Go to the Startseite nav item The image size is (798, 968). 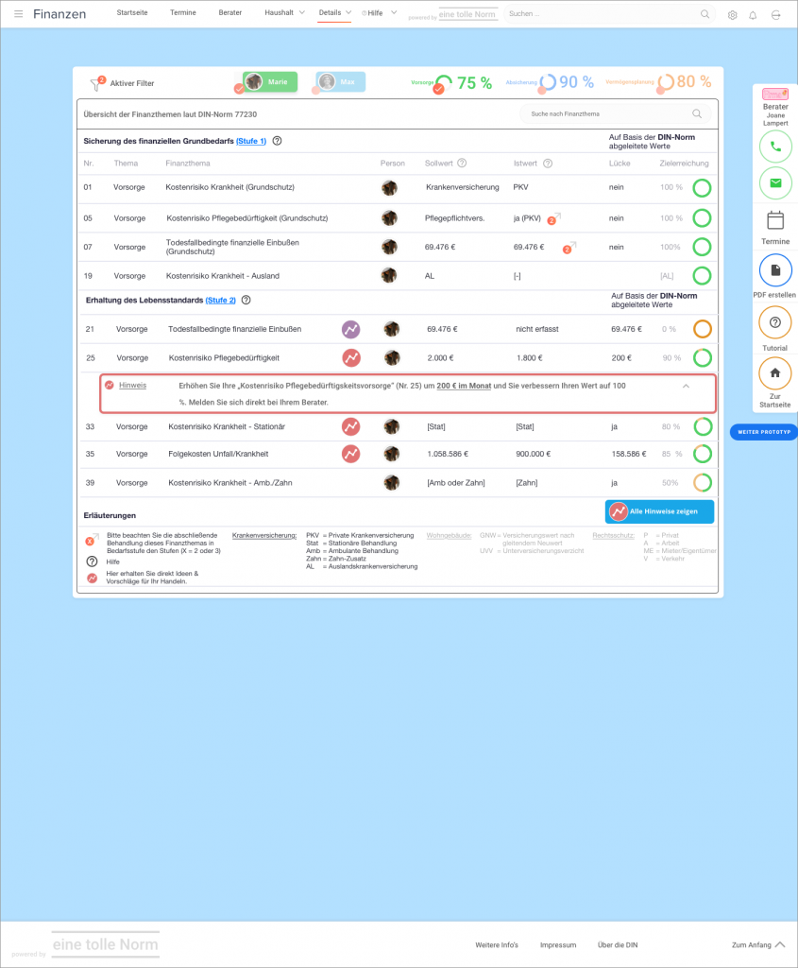point(132,13)
